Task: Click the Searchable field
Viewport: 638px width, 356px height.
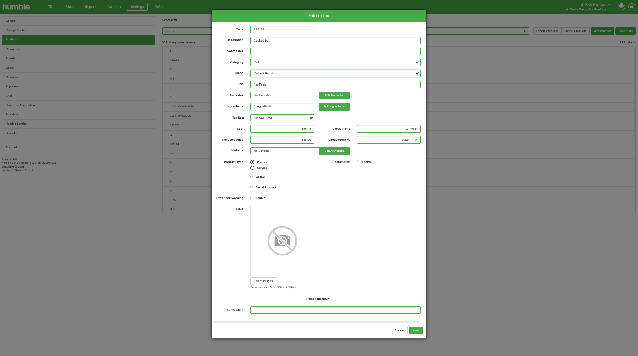Action: pyautogui.click(x=335, y=52)
